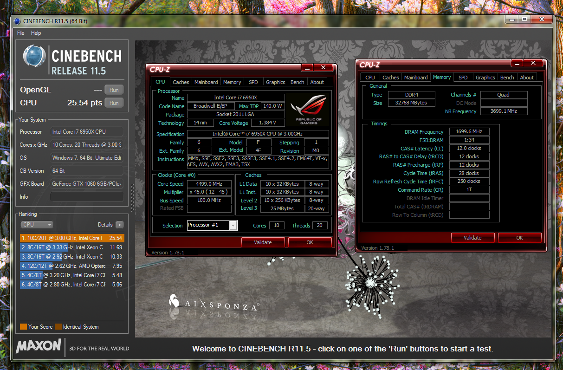Switch to Mainboard tab in right CPU-Z window
This screenshot has width=563, height=370.
416,78
